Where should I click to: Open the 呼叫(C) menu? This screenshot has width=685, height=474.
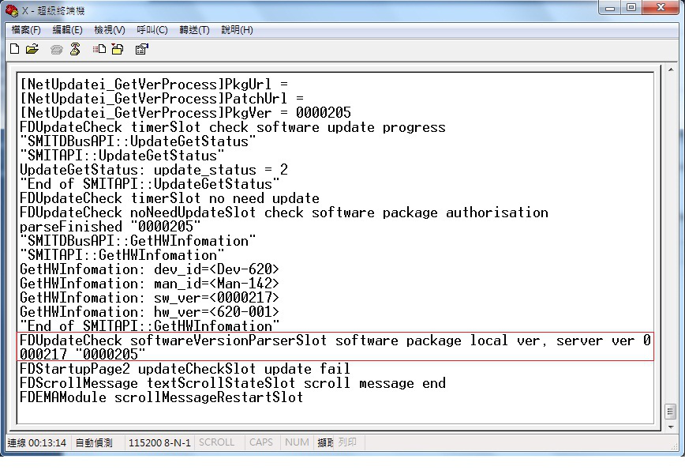(152, 30)
